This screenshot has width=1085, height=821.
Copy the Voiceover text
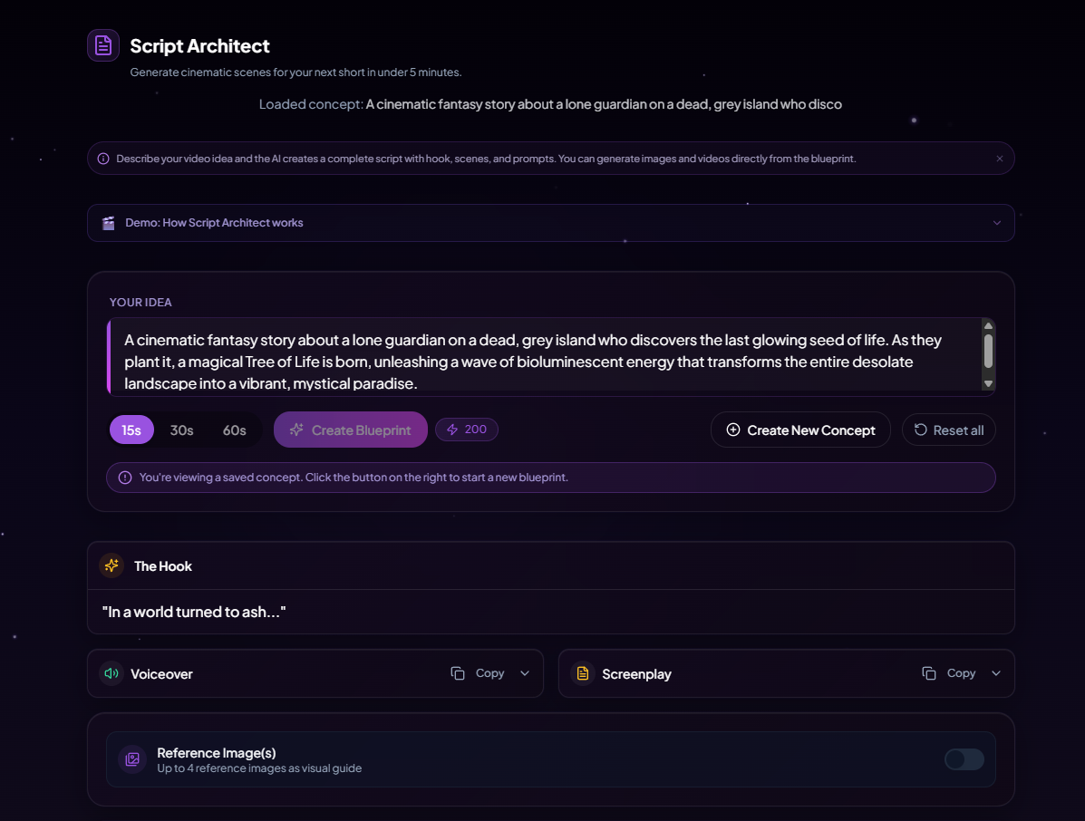[x=478, y=673]
